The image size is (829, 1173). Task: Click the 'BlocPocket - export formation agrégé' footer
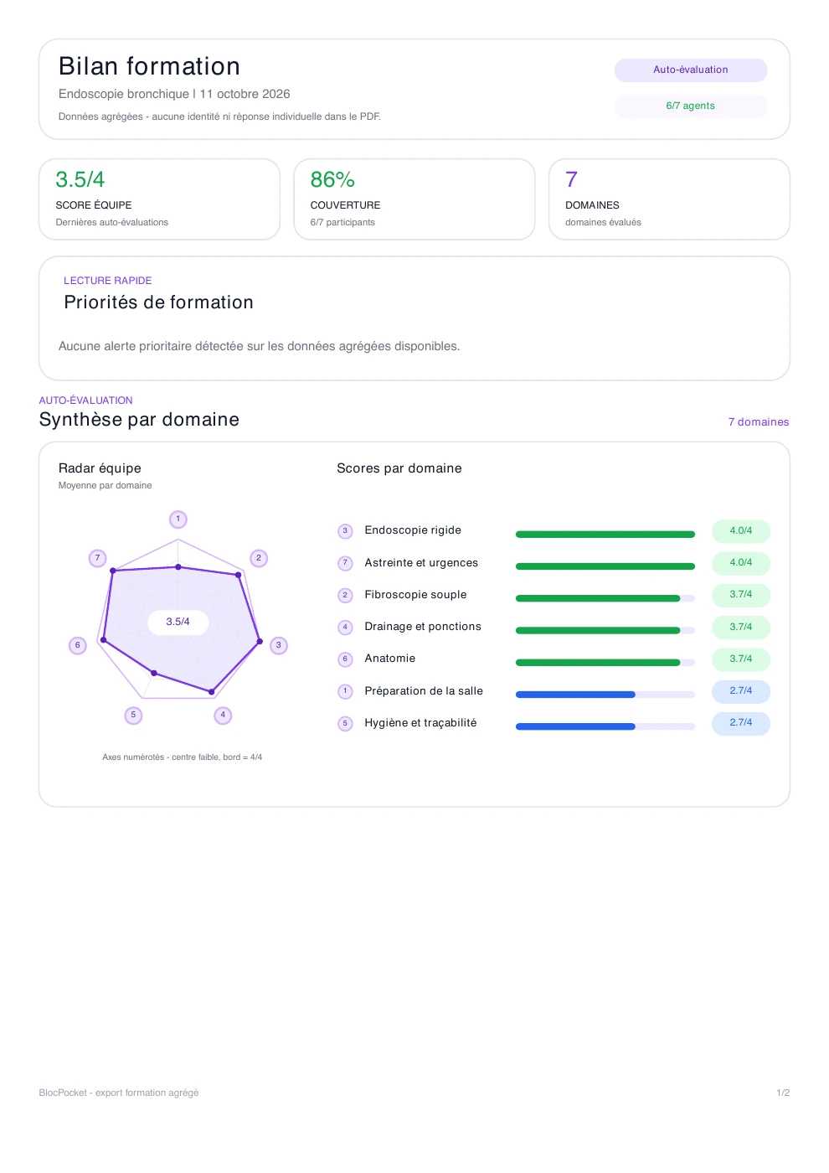click(x=119, y=1093)
